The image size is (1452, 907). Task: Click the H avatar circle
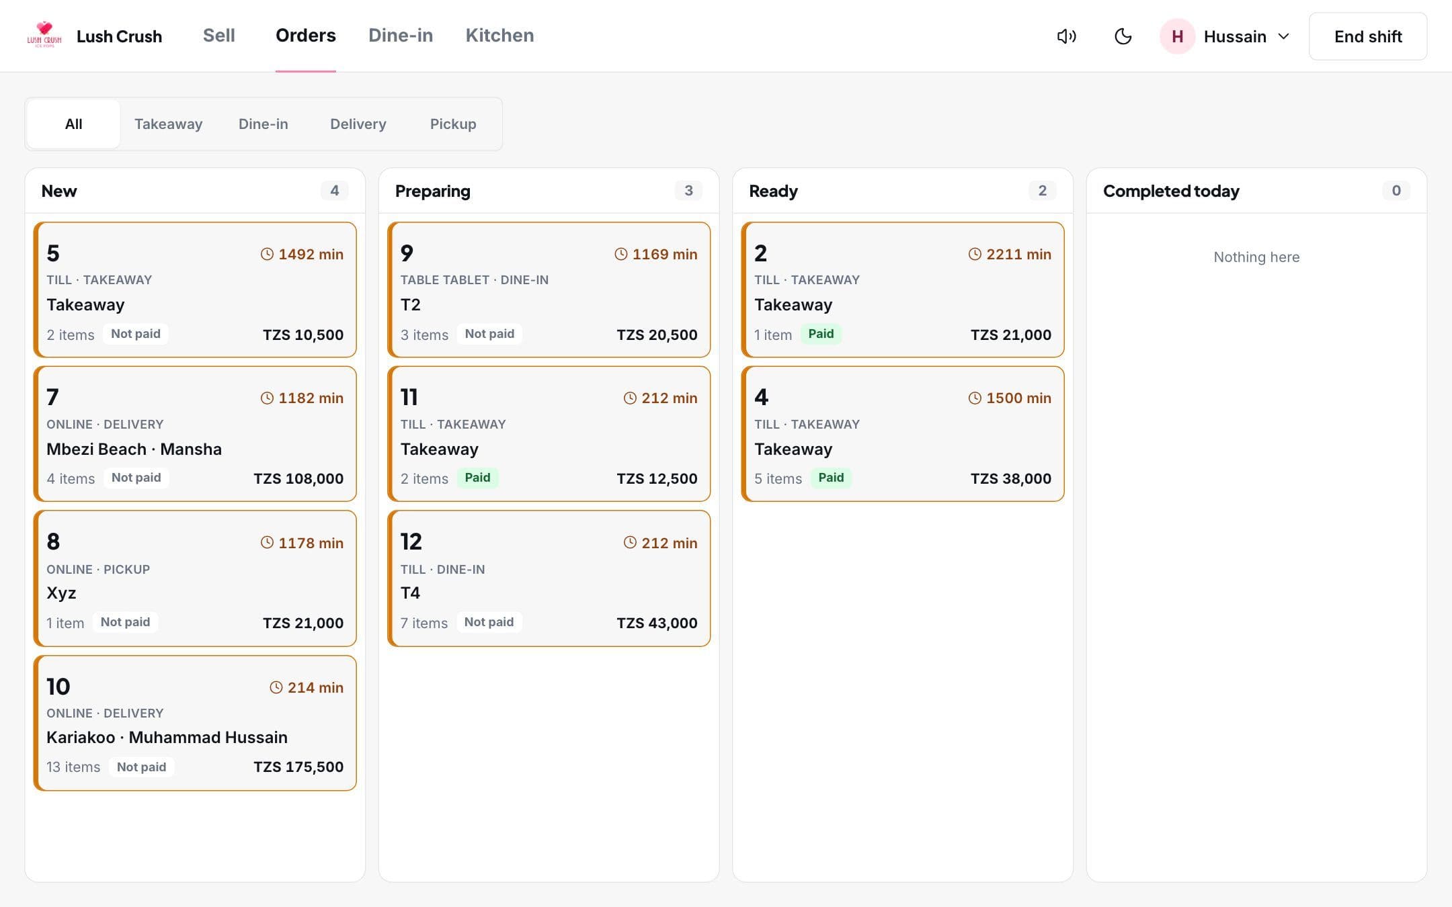(x=1177, y=36)
